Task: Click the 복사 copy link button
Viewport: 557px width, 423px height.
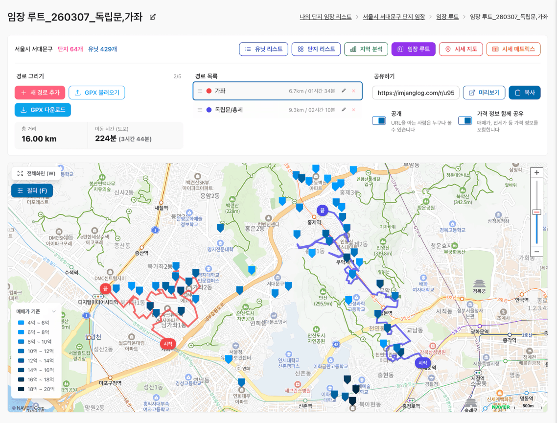Action: coord(524,93)
